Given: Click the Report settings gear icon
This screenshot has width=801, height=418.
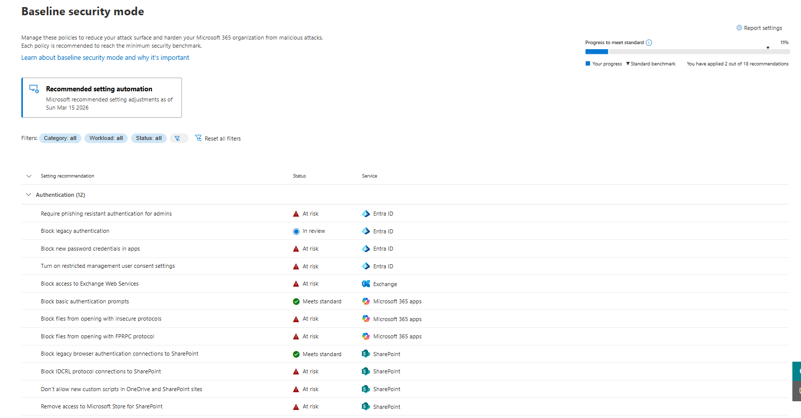Looking at the screenshot, I should click(x=739, y=28).
